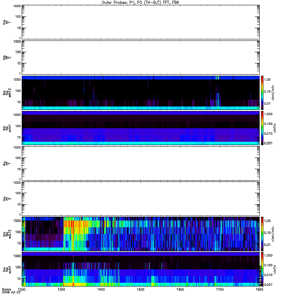Click the 'thc fbk scm1' y-axis label
The image size is (281, 300).
[7, 269]
